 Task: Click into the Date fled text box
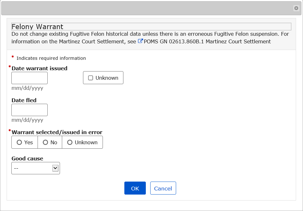29,110
